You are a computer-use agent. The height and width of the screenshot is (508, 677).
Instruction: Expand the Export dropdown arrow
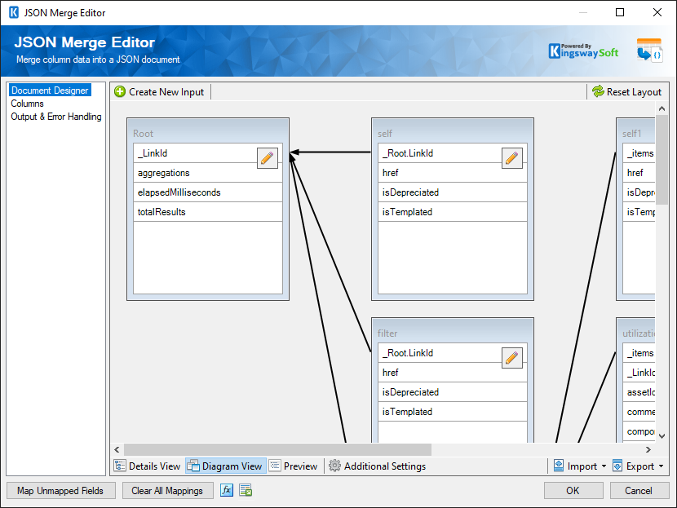point(661,466)
